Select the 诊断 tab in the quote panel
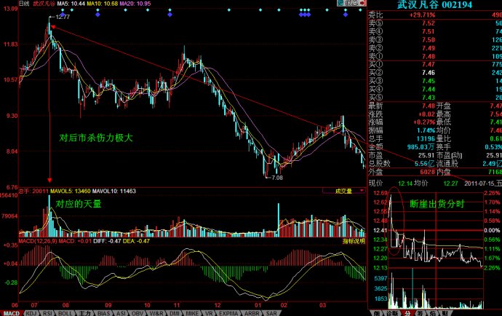Screen dimensions: 502x316 pyautogui.click(x=392, y=313)
